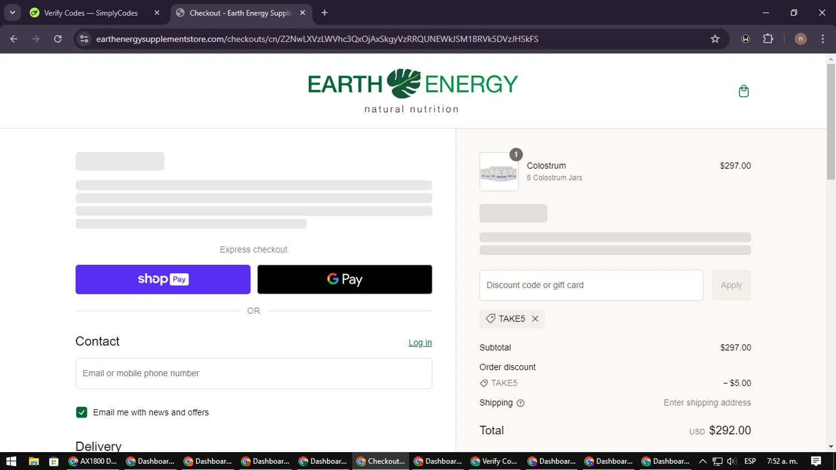836x470 pixels.
Task: Click the ESP language indicator
Action: tap(750, 461)
